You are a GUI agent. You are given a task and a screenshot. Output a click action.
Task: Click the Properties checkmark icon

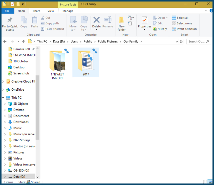[144, 20]
